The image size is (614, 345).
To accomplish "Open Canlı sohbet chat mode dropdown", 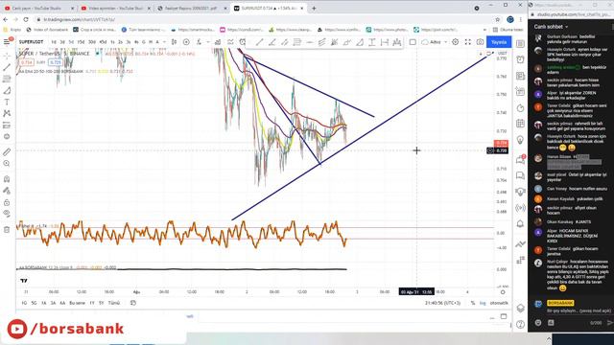I will point(552,27).
